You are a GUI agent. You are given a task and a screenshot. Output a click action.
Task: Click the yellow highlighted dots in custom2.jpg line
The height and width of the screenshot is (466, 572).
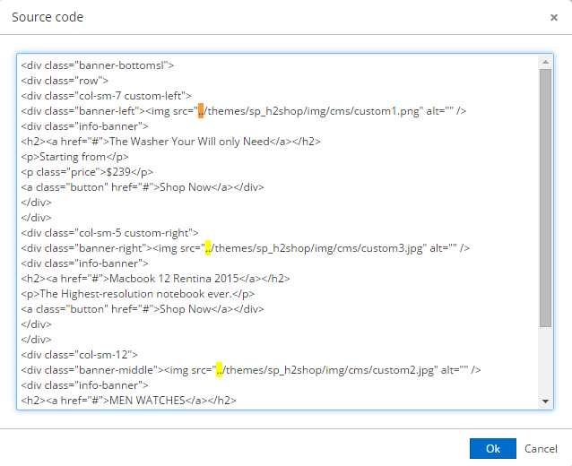coord(220,370)
